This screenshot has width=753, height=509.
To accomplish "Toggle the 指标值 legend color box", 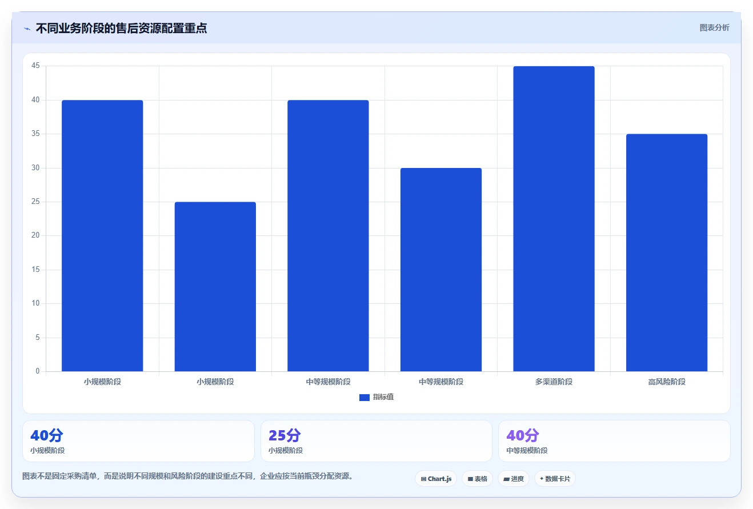I will (365, 398).
